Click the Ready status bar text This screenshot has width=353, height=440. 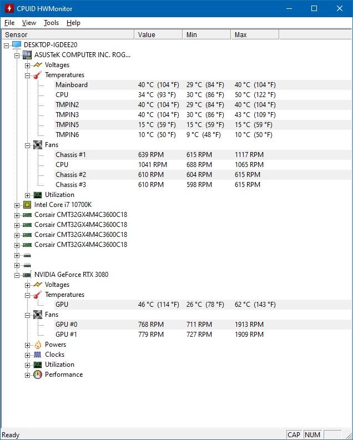pyautogui.click(x=11, y=435)
